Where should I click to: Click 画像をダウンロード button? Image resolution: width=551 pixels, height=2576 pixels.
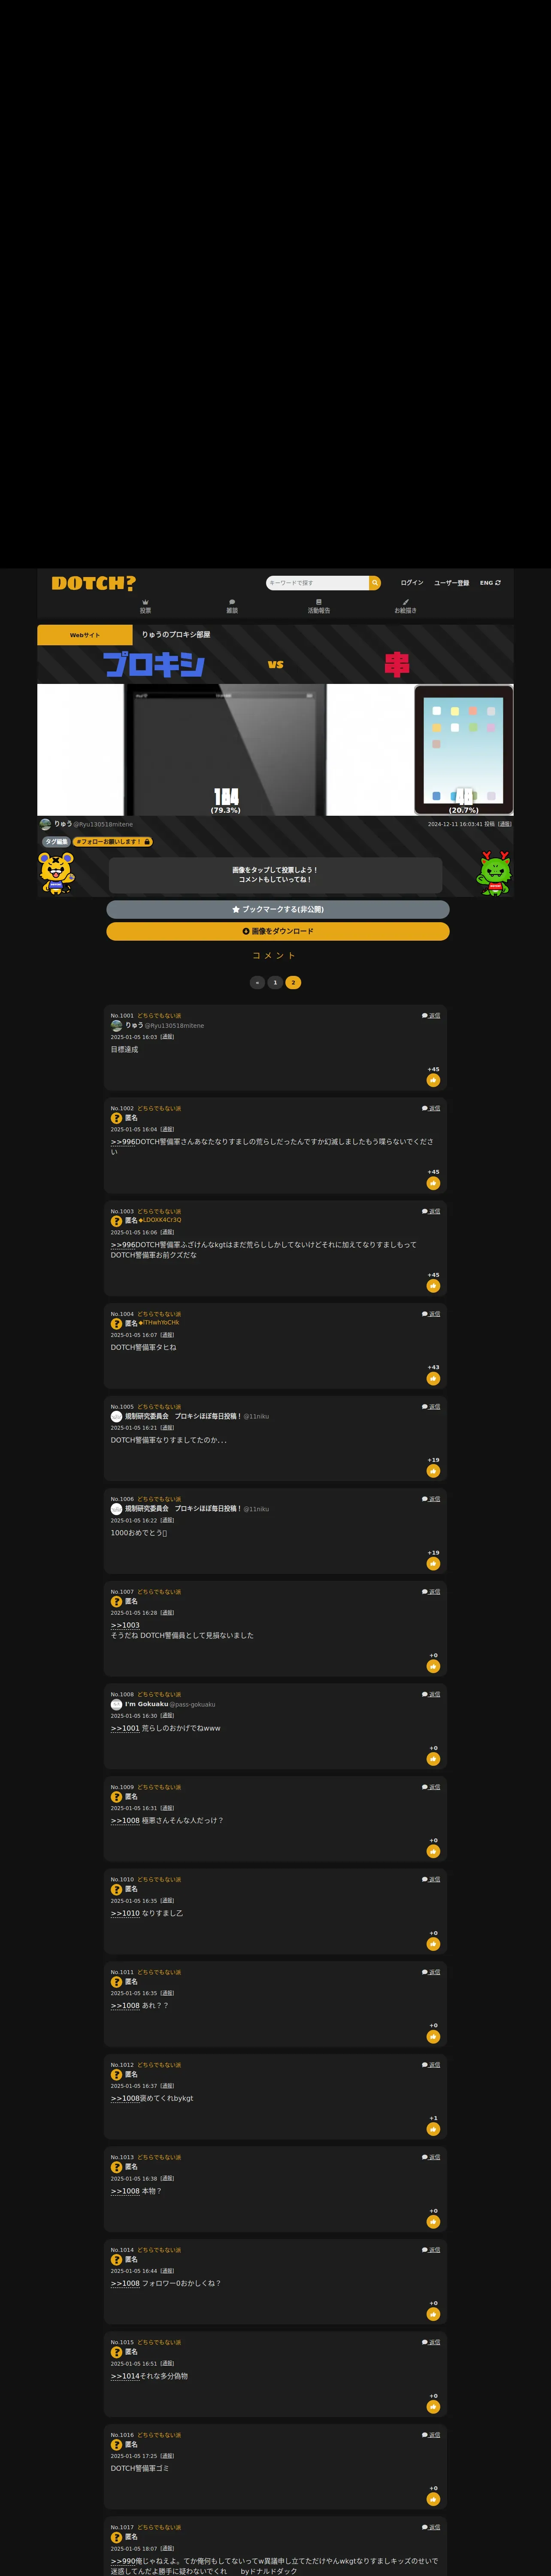[278, 931]
